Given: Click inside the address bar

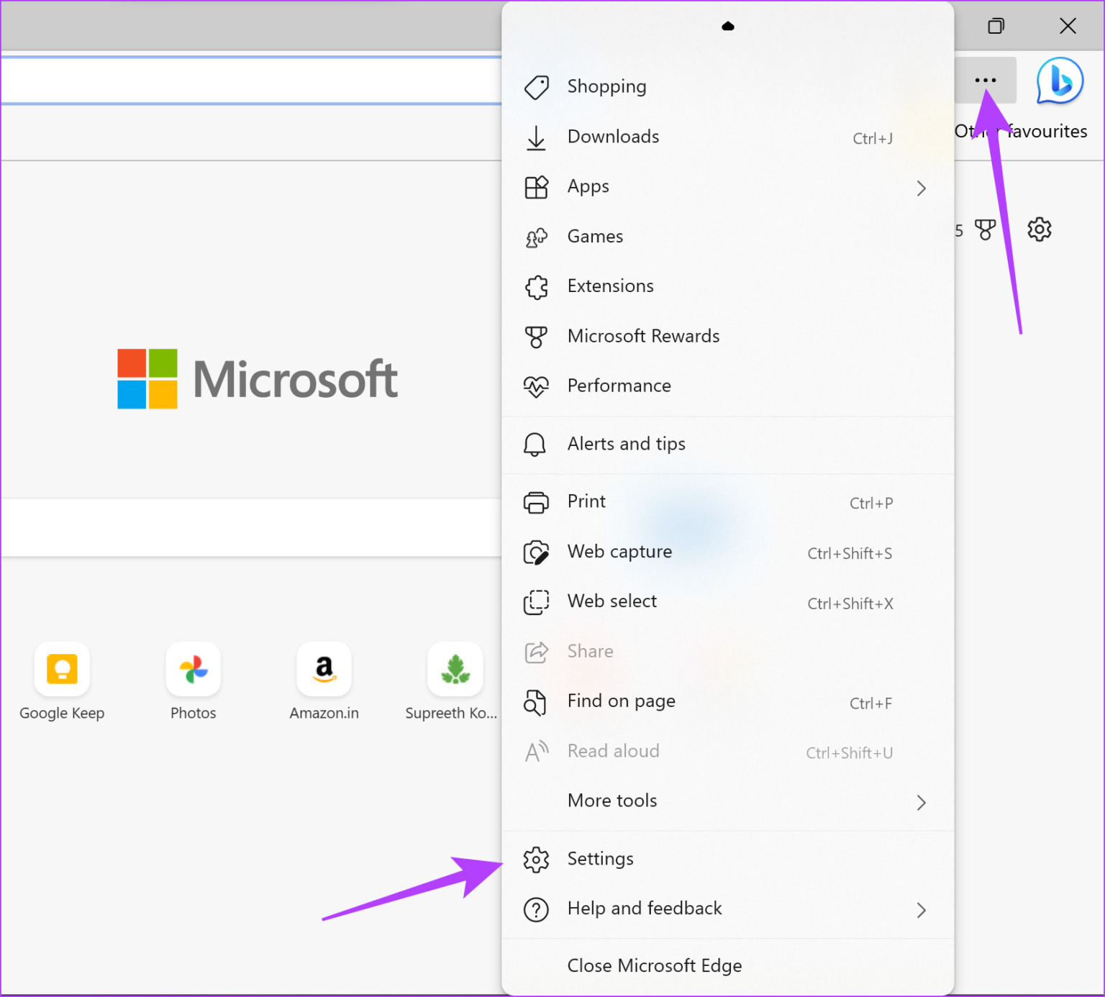Looking at the screenshot, I should pos(252,80).
